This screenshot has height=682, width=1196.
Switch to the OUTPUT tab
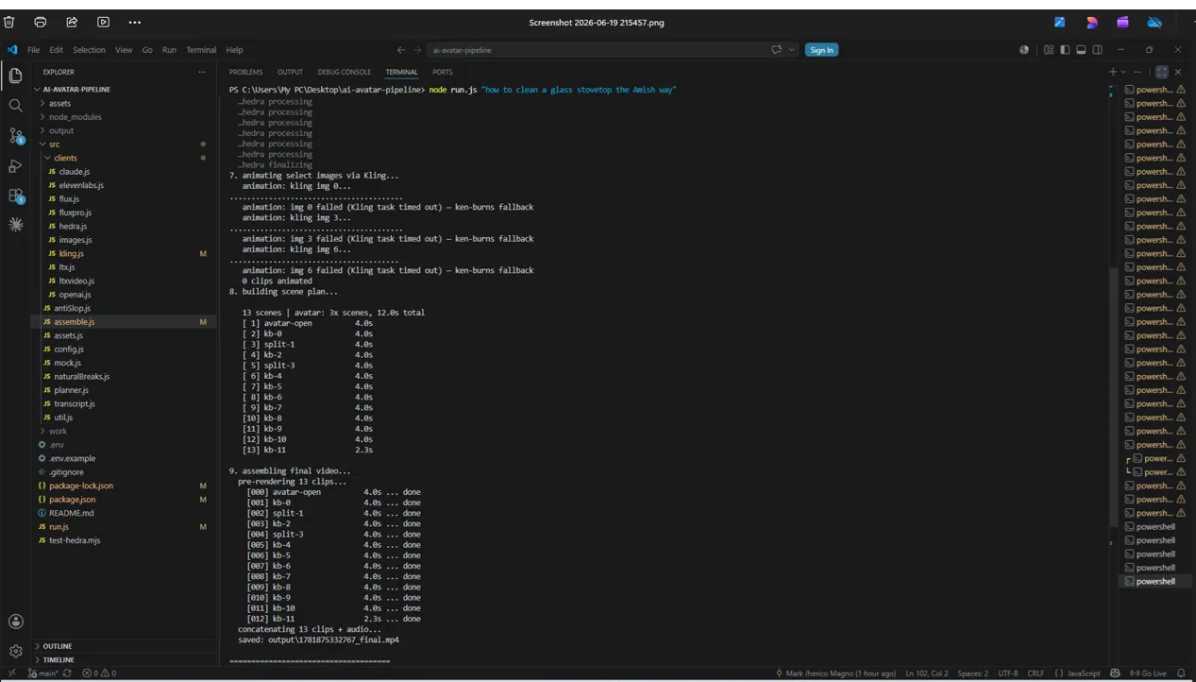[290, 72]
